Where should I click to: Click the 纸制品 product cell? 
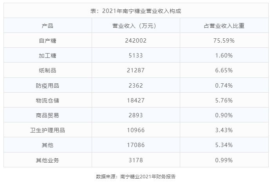pyautogui.click(x=47, y=70)
